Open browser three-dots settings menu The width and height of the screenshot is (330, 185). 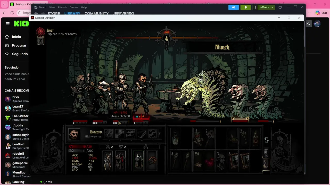pos(310,13)
